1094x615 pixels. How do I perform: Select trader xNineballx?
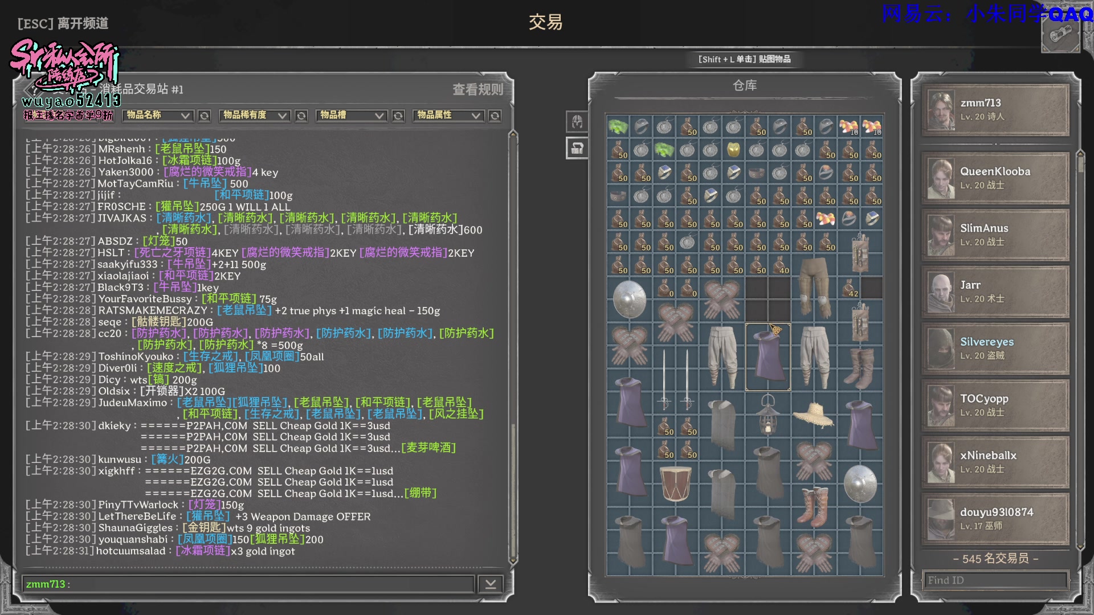click(995, 463)
